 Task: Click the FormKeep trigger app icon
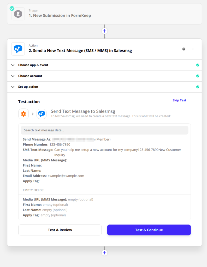18,14
